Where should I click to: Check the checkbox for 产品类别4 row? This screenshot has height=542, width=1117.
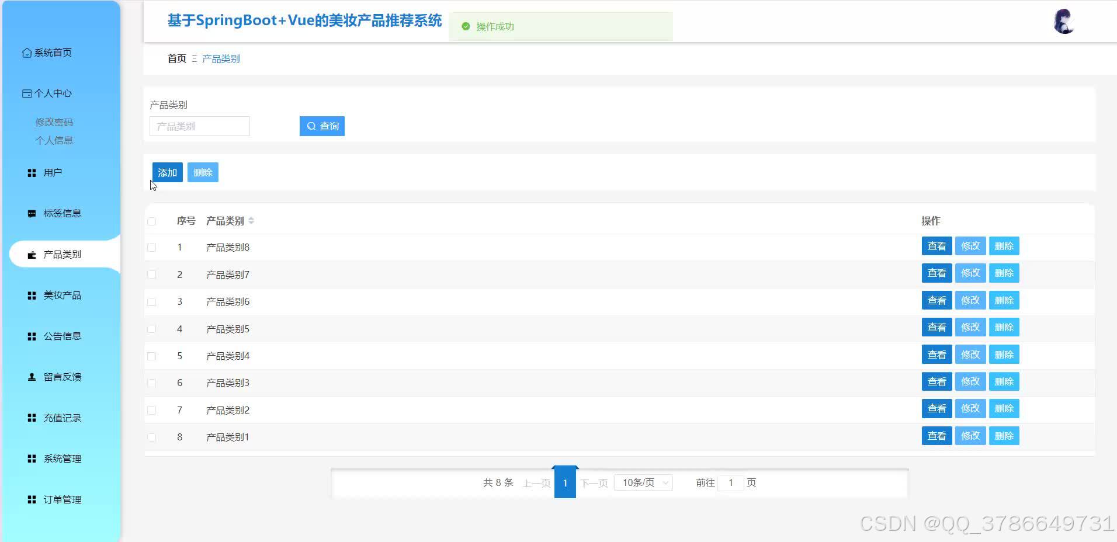click(152, 356)
